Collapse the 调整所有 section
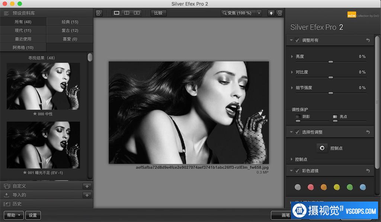The image size is (381, 222). [291, 40]
